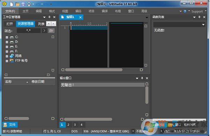
Task: Open the blue Help question mark icon
Action: (185, 11)
